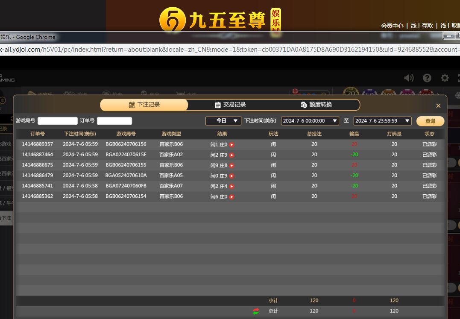Open the 今日 date range dropdown
The height and width of the screenshot is (319, 460).
pos(223,121)
